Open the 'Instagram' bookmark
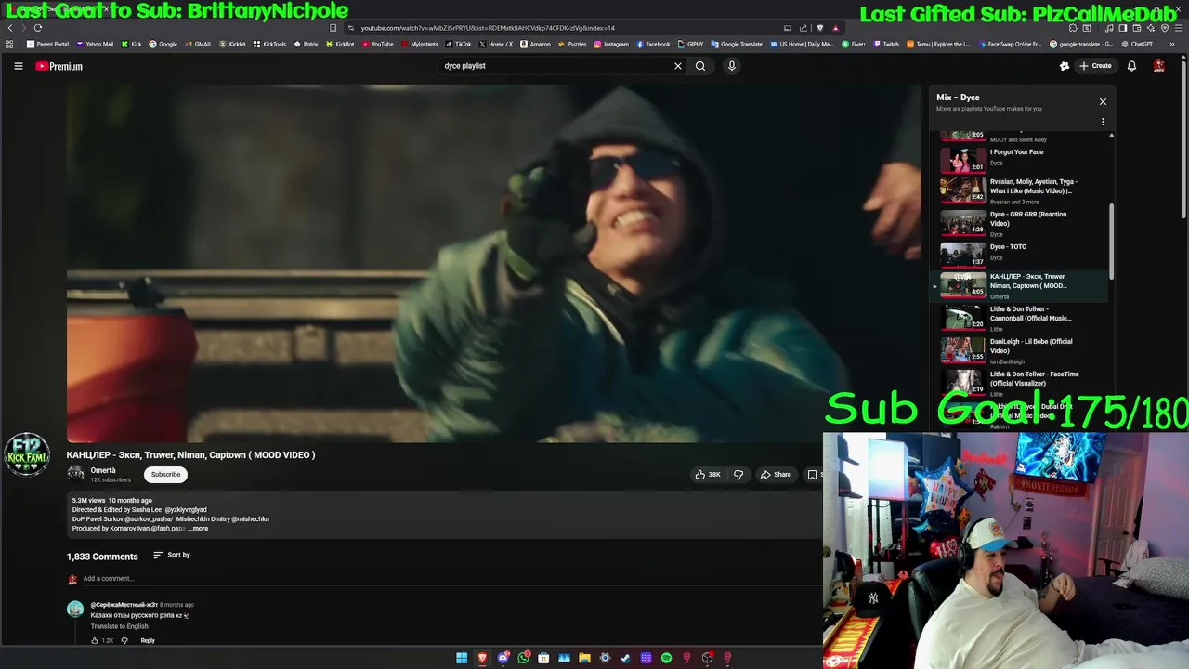This screenshot has width=1189, height=669. click(611, 44)
